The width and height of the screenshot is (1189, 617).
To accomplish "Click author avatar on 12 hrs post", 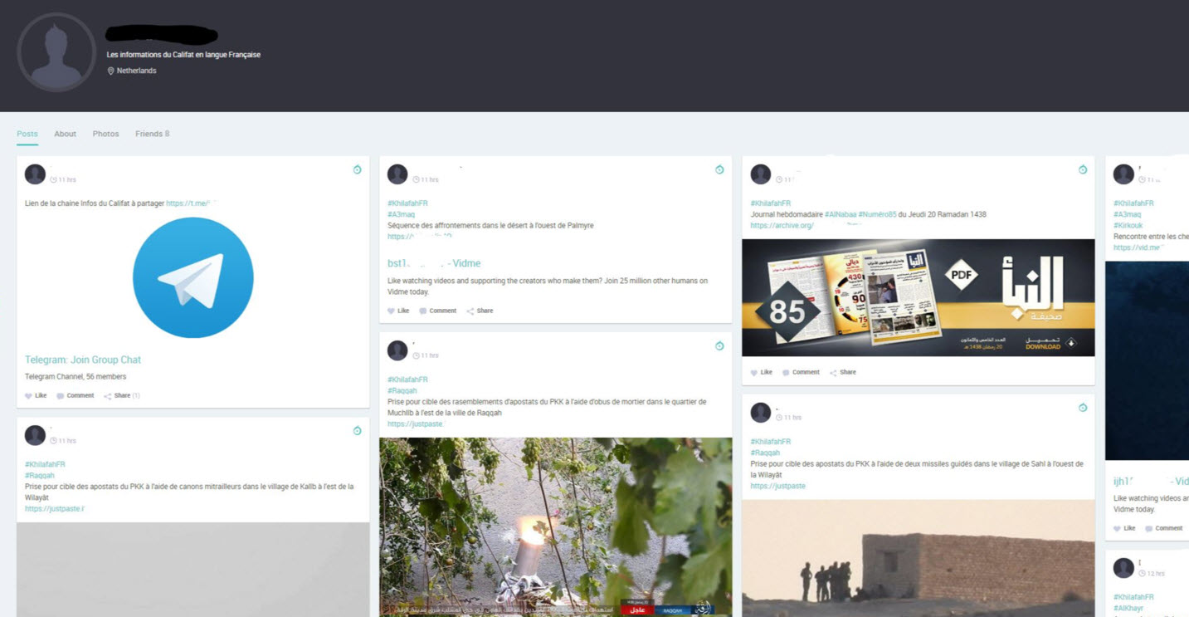I will (x=1123, y=568).
